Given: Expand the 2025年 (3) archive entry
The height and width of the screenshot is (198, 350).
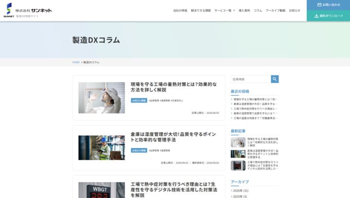Looking at the screenshot, I should (x=240, y=197).
